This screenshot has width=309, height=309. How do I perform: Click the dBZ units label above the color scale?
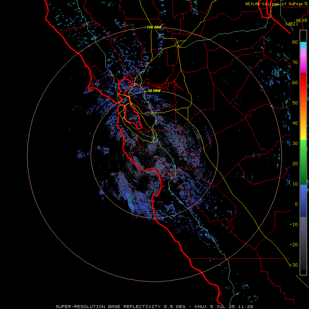[x=291, y=24]
